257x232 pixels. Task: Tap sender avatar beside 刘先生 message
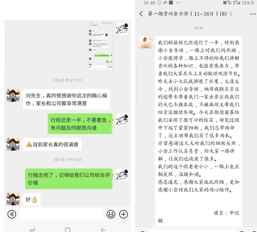point(13,95)
